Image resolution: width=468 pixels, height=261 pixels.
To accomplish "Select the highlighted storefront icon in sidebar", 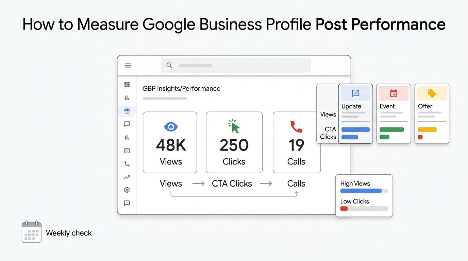I will (127, 111).
